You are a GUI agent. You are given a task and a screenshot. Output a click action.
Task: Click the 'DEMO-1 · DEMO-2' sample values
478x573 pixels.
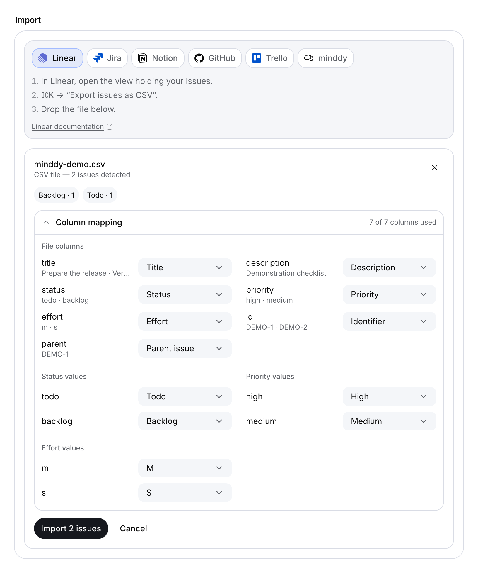(277, 327)
